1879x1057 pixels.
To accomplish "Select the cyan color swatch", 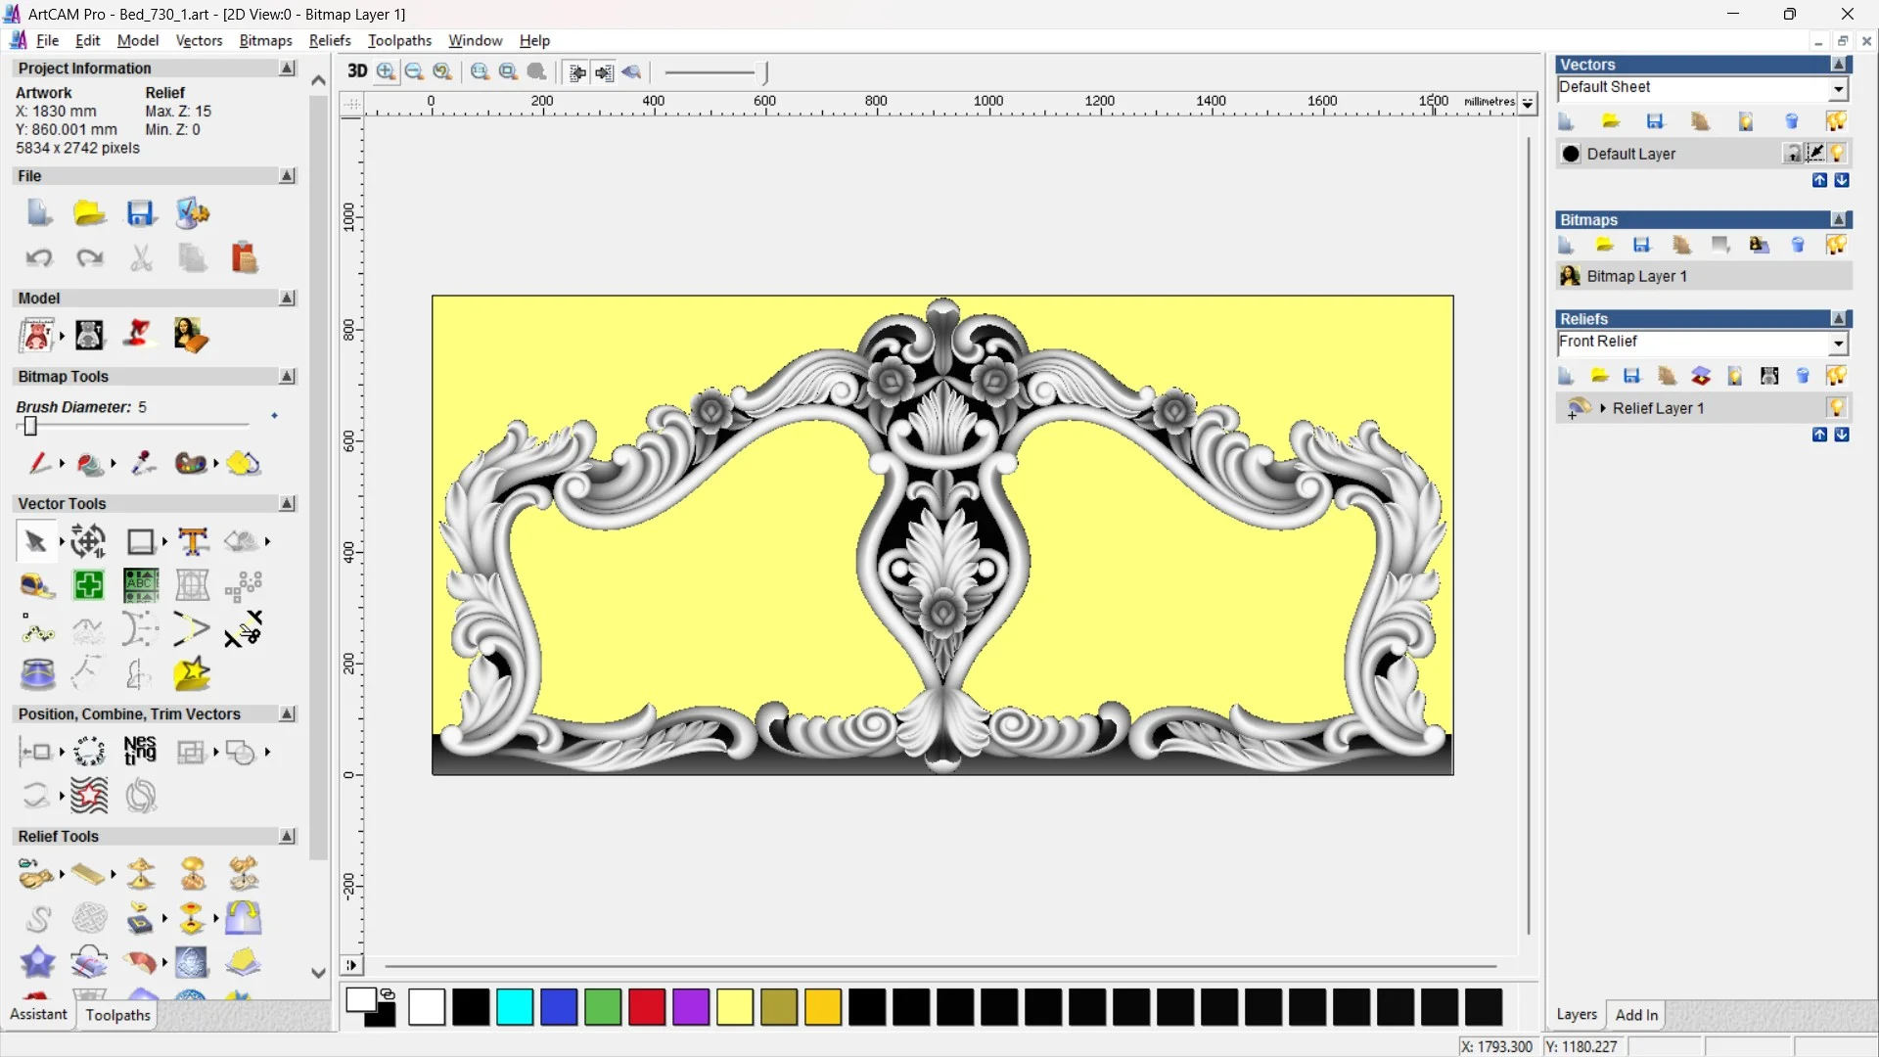I will (514, 1007).
